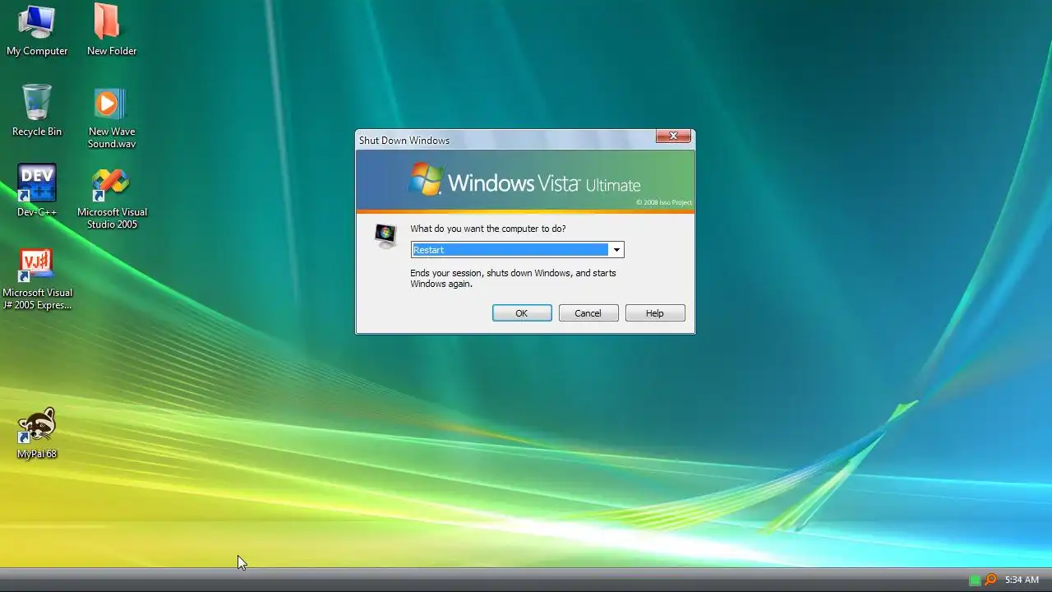Click the Restart combo box field
The width and height of the screenshot is (1052, 592).
[518, 250]
